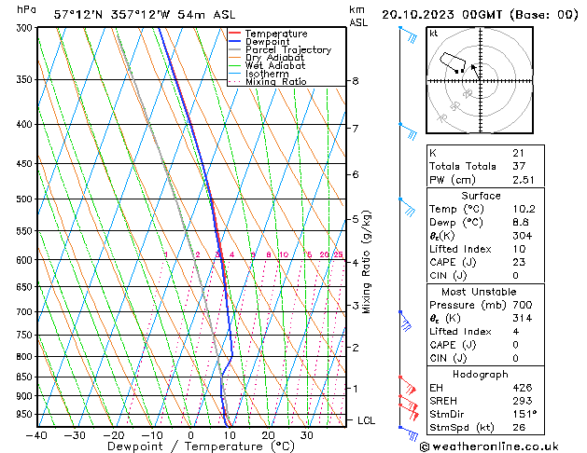Image resolution: width=587 pixels, height=453 pixels.
Task: Click the 'kt' label in the hodograph
Action: [x=434, y=34]
